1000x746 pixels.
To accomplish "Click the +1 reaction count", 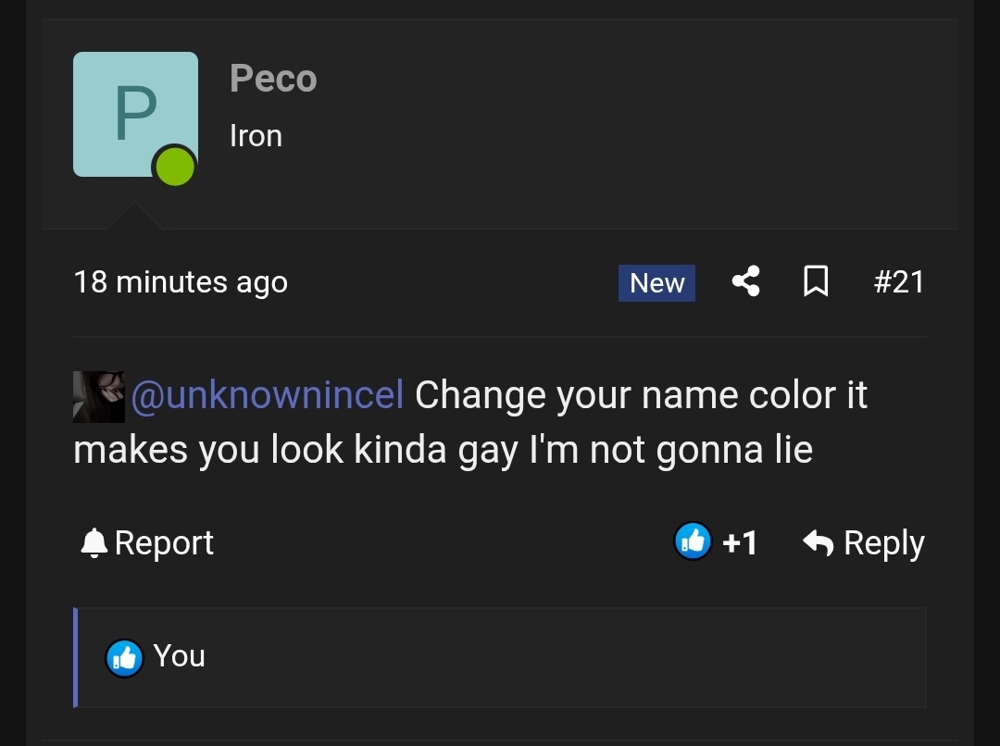I will 740,542.
